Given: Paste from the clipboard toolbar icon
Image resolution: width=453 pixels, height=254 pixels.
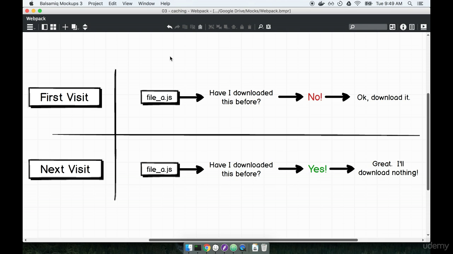Looking at the screenshot, I should pos(200,26).
